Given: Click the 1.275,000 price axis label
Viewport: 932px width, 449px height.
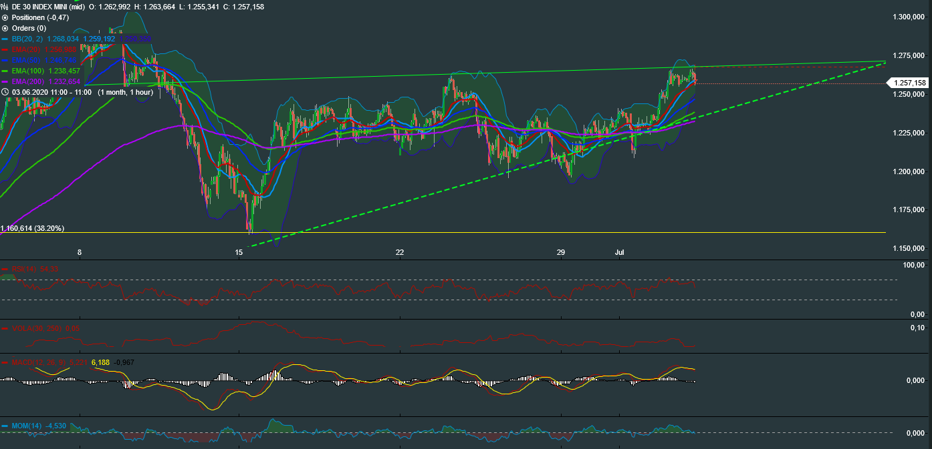Looking at the screenshot, I should (x=908, y=55).
